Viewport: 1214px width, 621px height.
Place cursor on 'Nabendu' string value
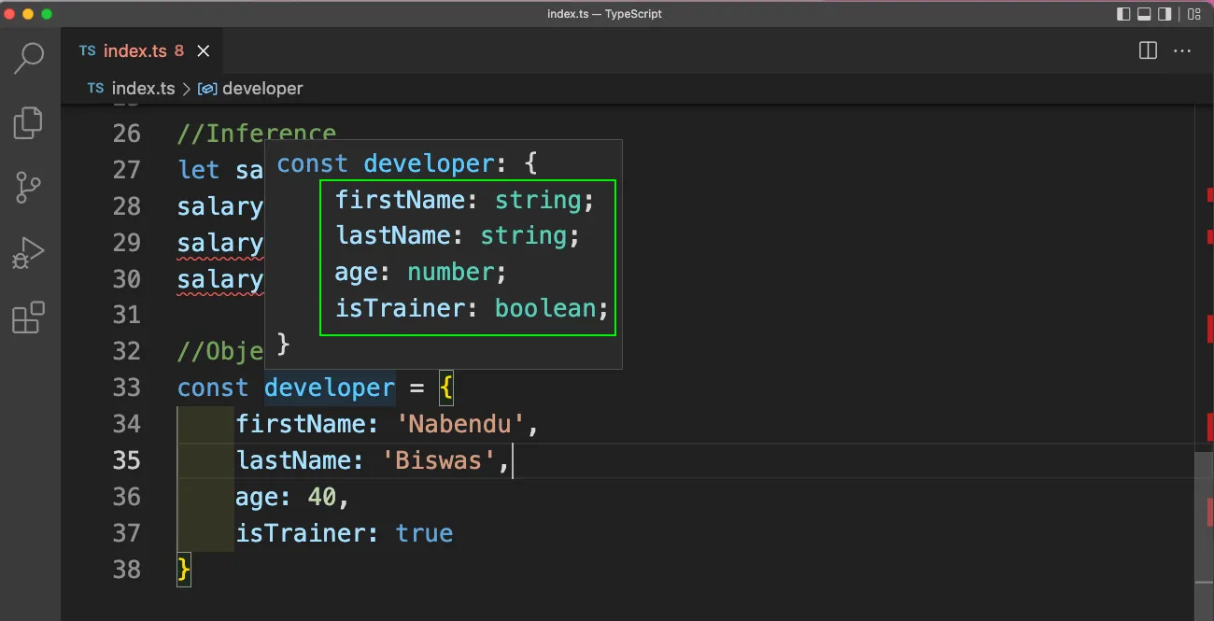pos(461,424)
